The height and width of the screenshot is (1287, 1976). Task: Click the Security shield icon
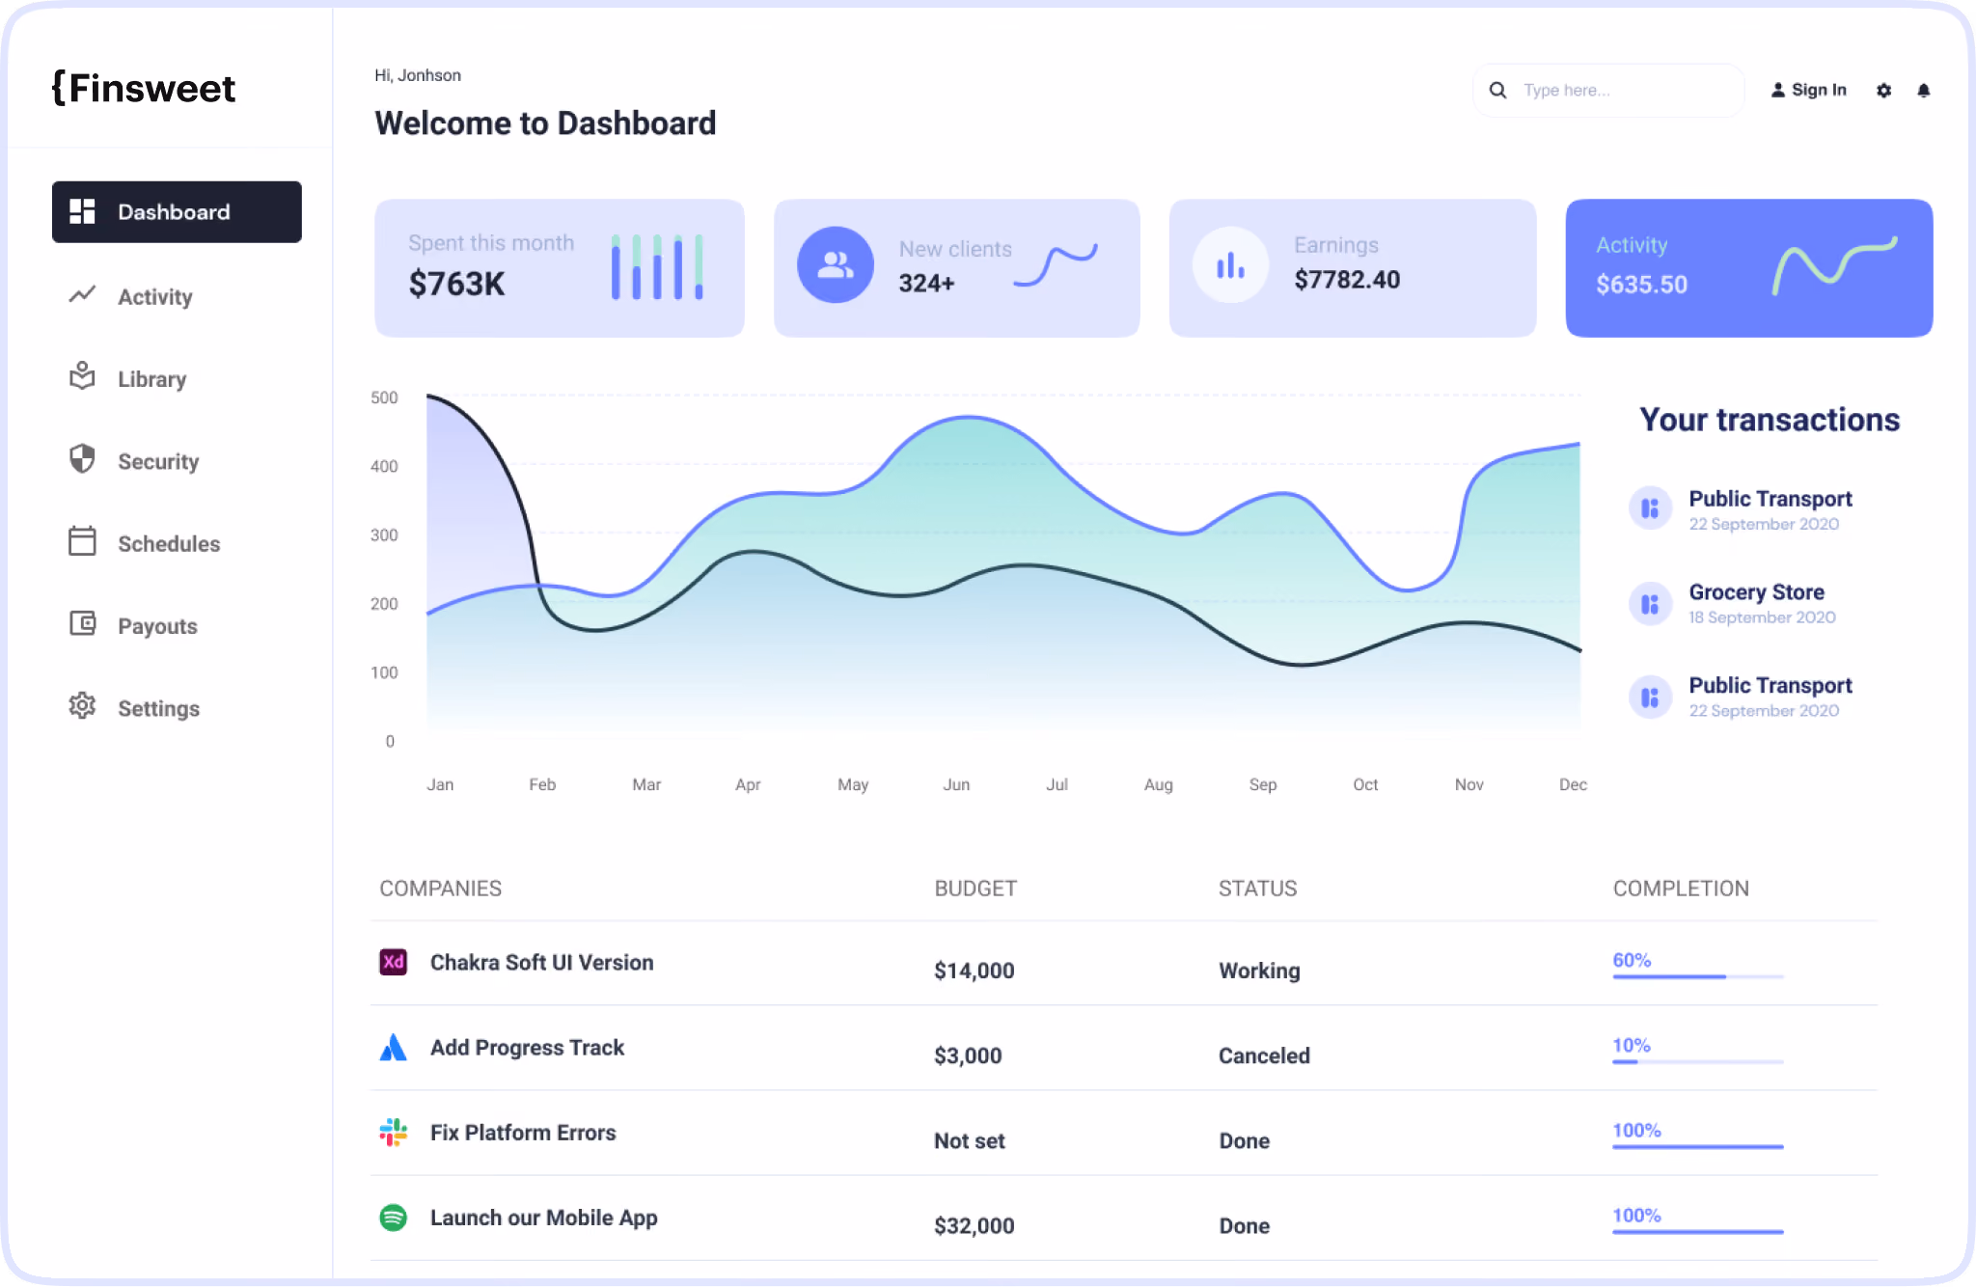(83, 458)
